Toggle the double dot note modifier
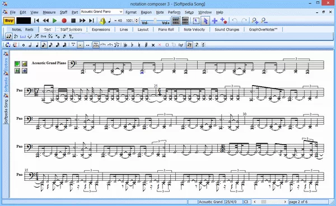336x206 pixels. coord(88,45)
